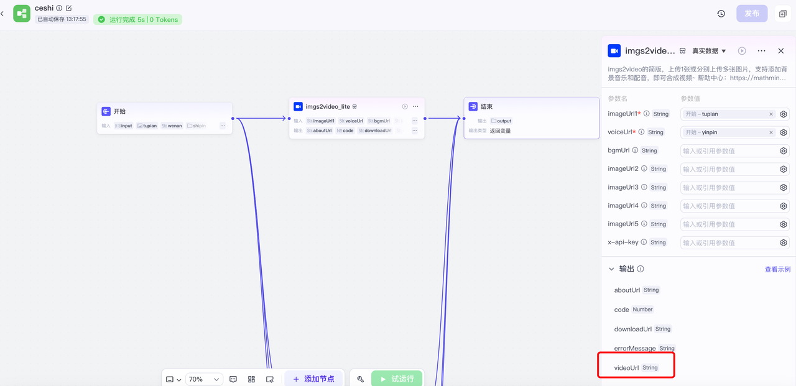Open info icon next to ceshi title
The image size is (796, 386).
tap(59, 8)
